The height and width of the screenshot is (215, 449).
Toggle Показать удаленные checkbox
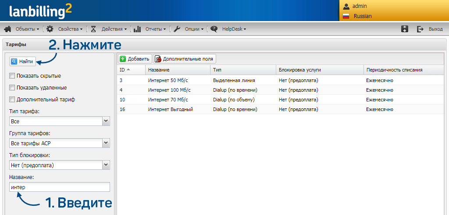click(x=12, y=88)
